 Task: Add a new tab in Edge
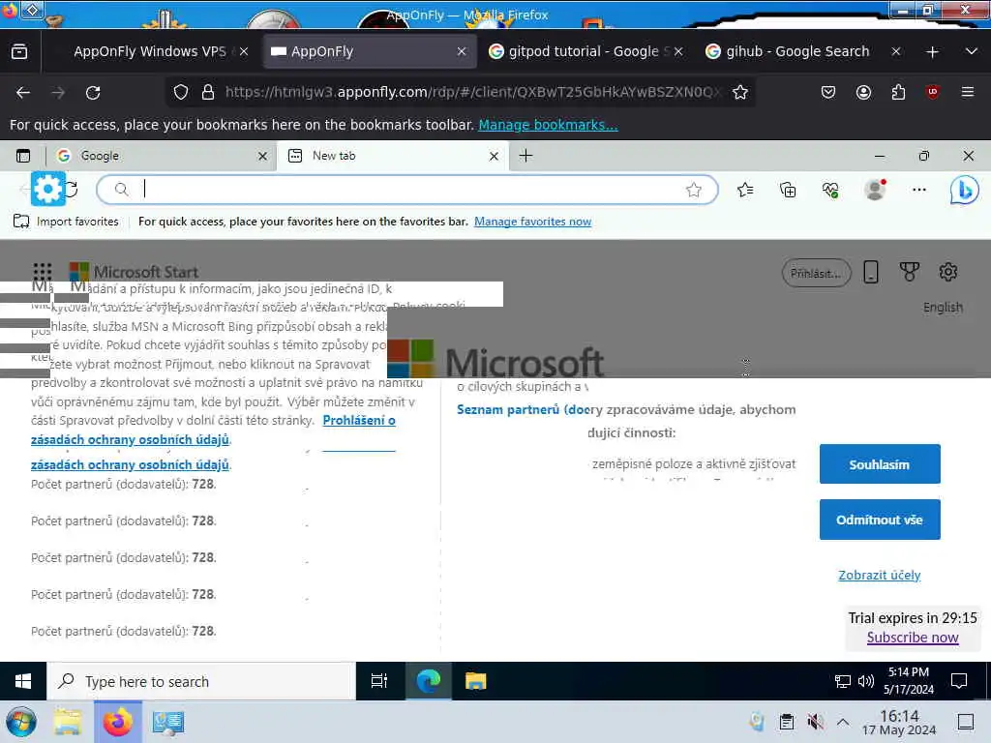[x=526, y=156]
